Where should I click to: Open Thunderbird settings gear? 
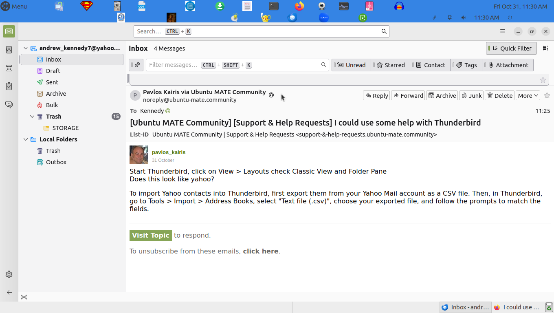[9, 274]
